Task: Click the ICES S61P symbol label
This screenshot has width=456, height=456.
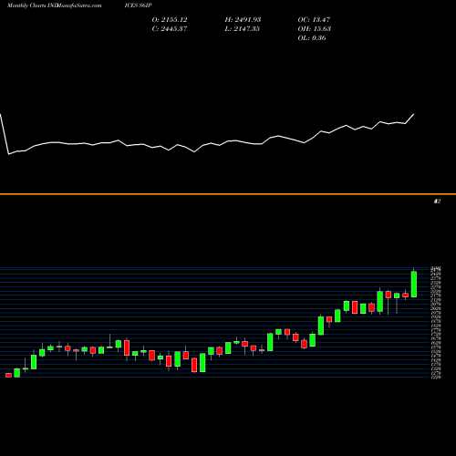Action: click(x=138, y=5)
